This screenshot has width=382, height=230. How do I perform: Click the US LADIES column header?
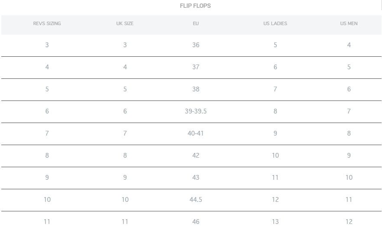click(x=275, y=23)
